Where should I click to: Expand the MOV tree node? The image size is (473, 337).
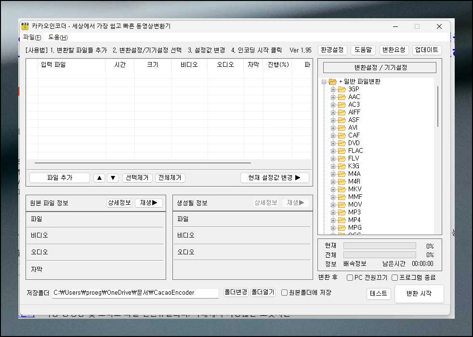(x=333, y=205)
